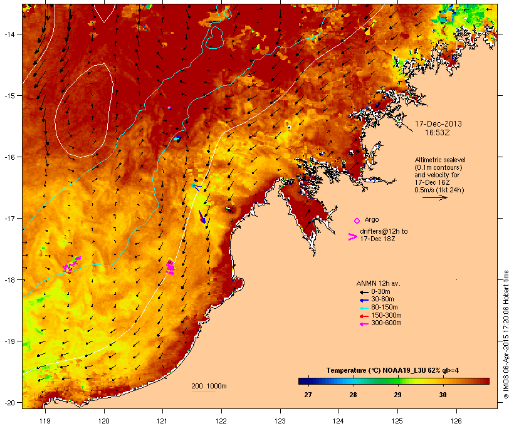The image size is (514, 426).
Task: Click the colorbar value 28
Action: pyautogui.click(x=353, y=395)
